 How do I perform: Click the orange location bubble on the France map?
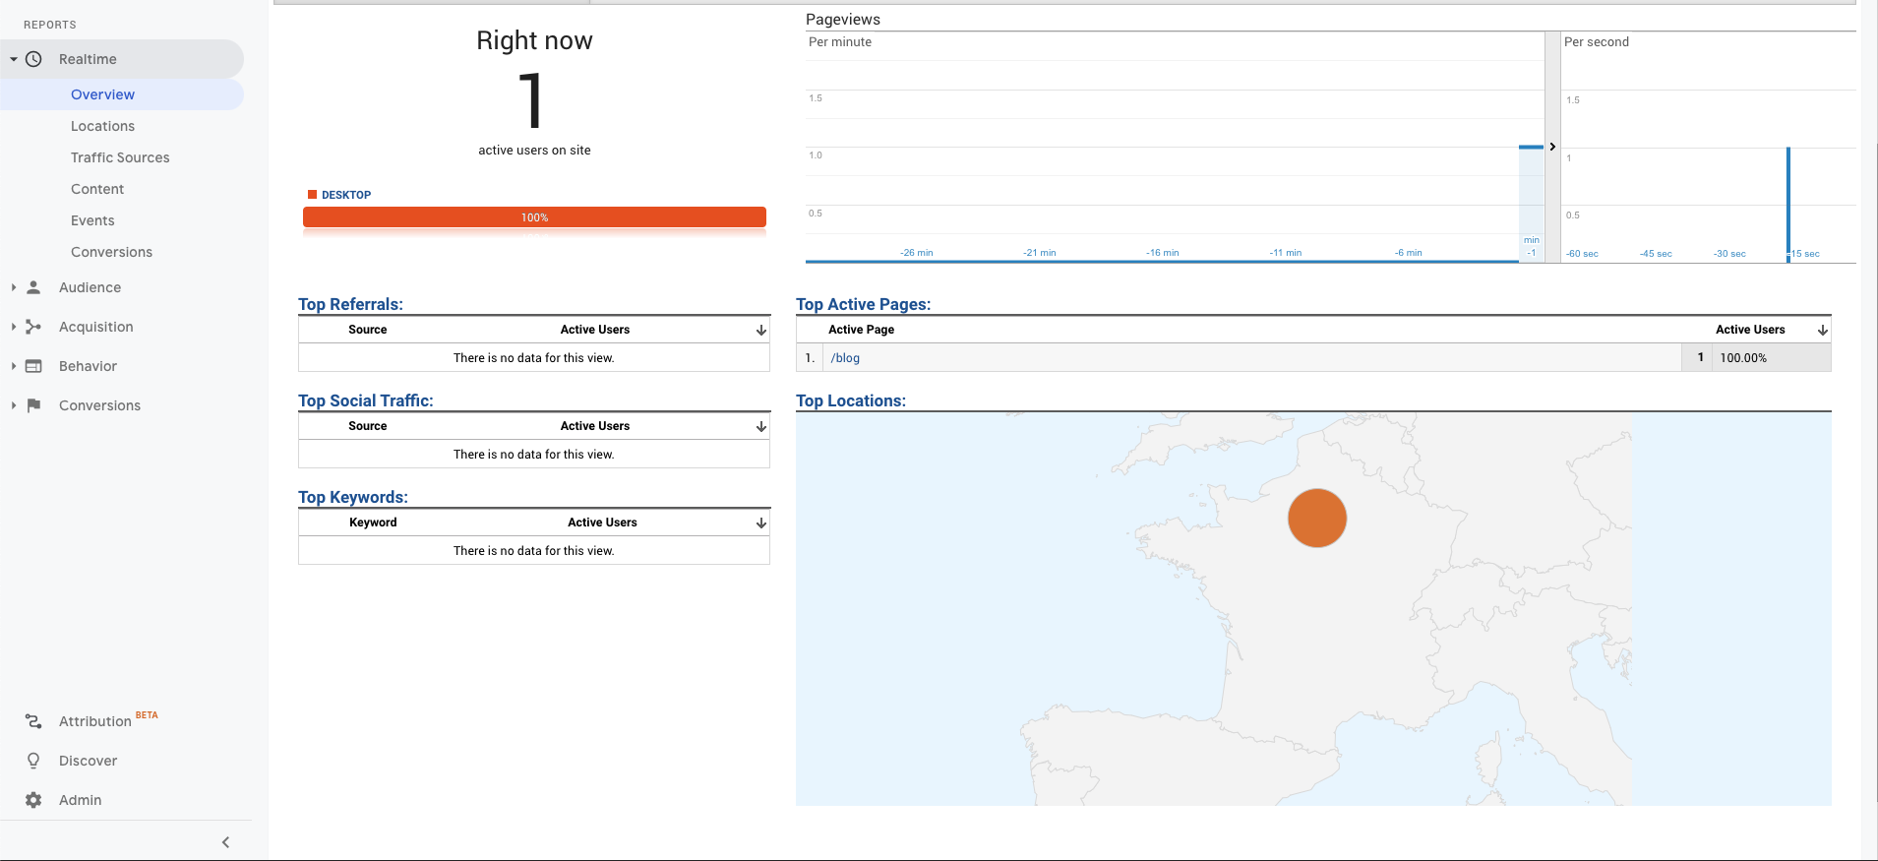1317,518
